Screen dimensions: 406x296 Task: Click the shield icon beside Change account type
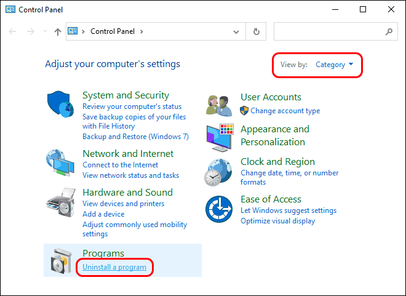click(x=244, y=111)
